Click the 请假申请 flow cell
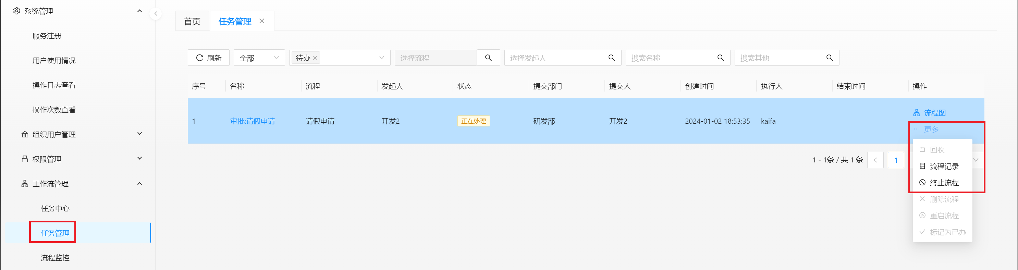1018x270 pixels. 320,121
